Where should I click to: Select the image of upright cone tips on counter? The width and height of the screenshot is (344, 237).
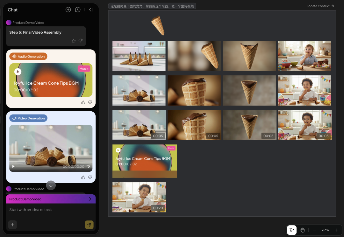click(x=139, y=56)
